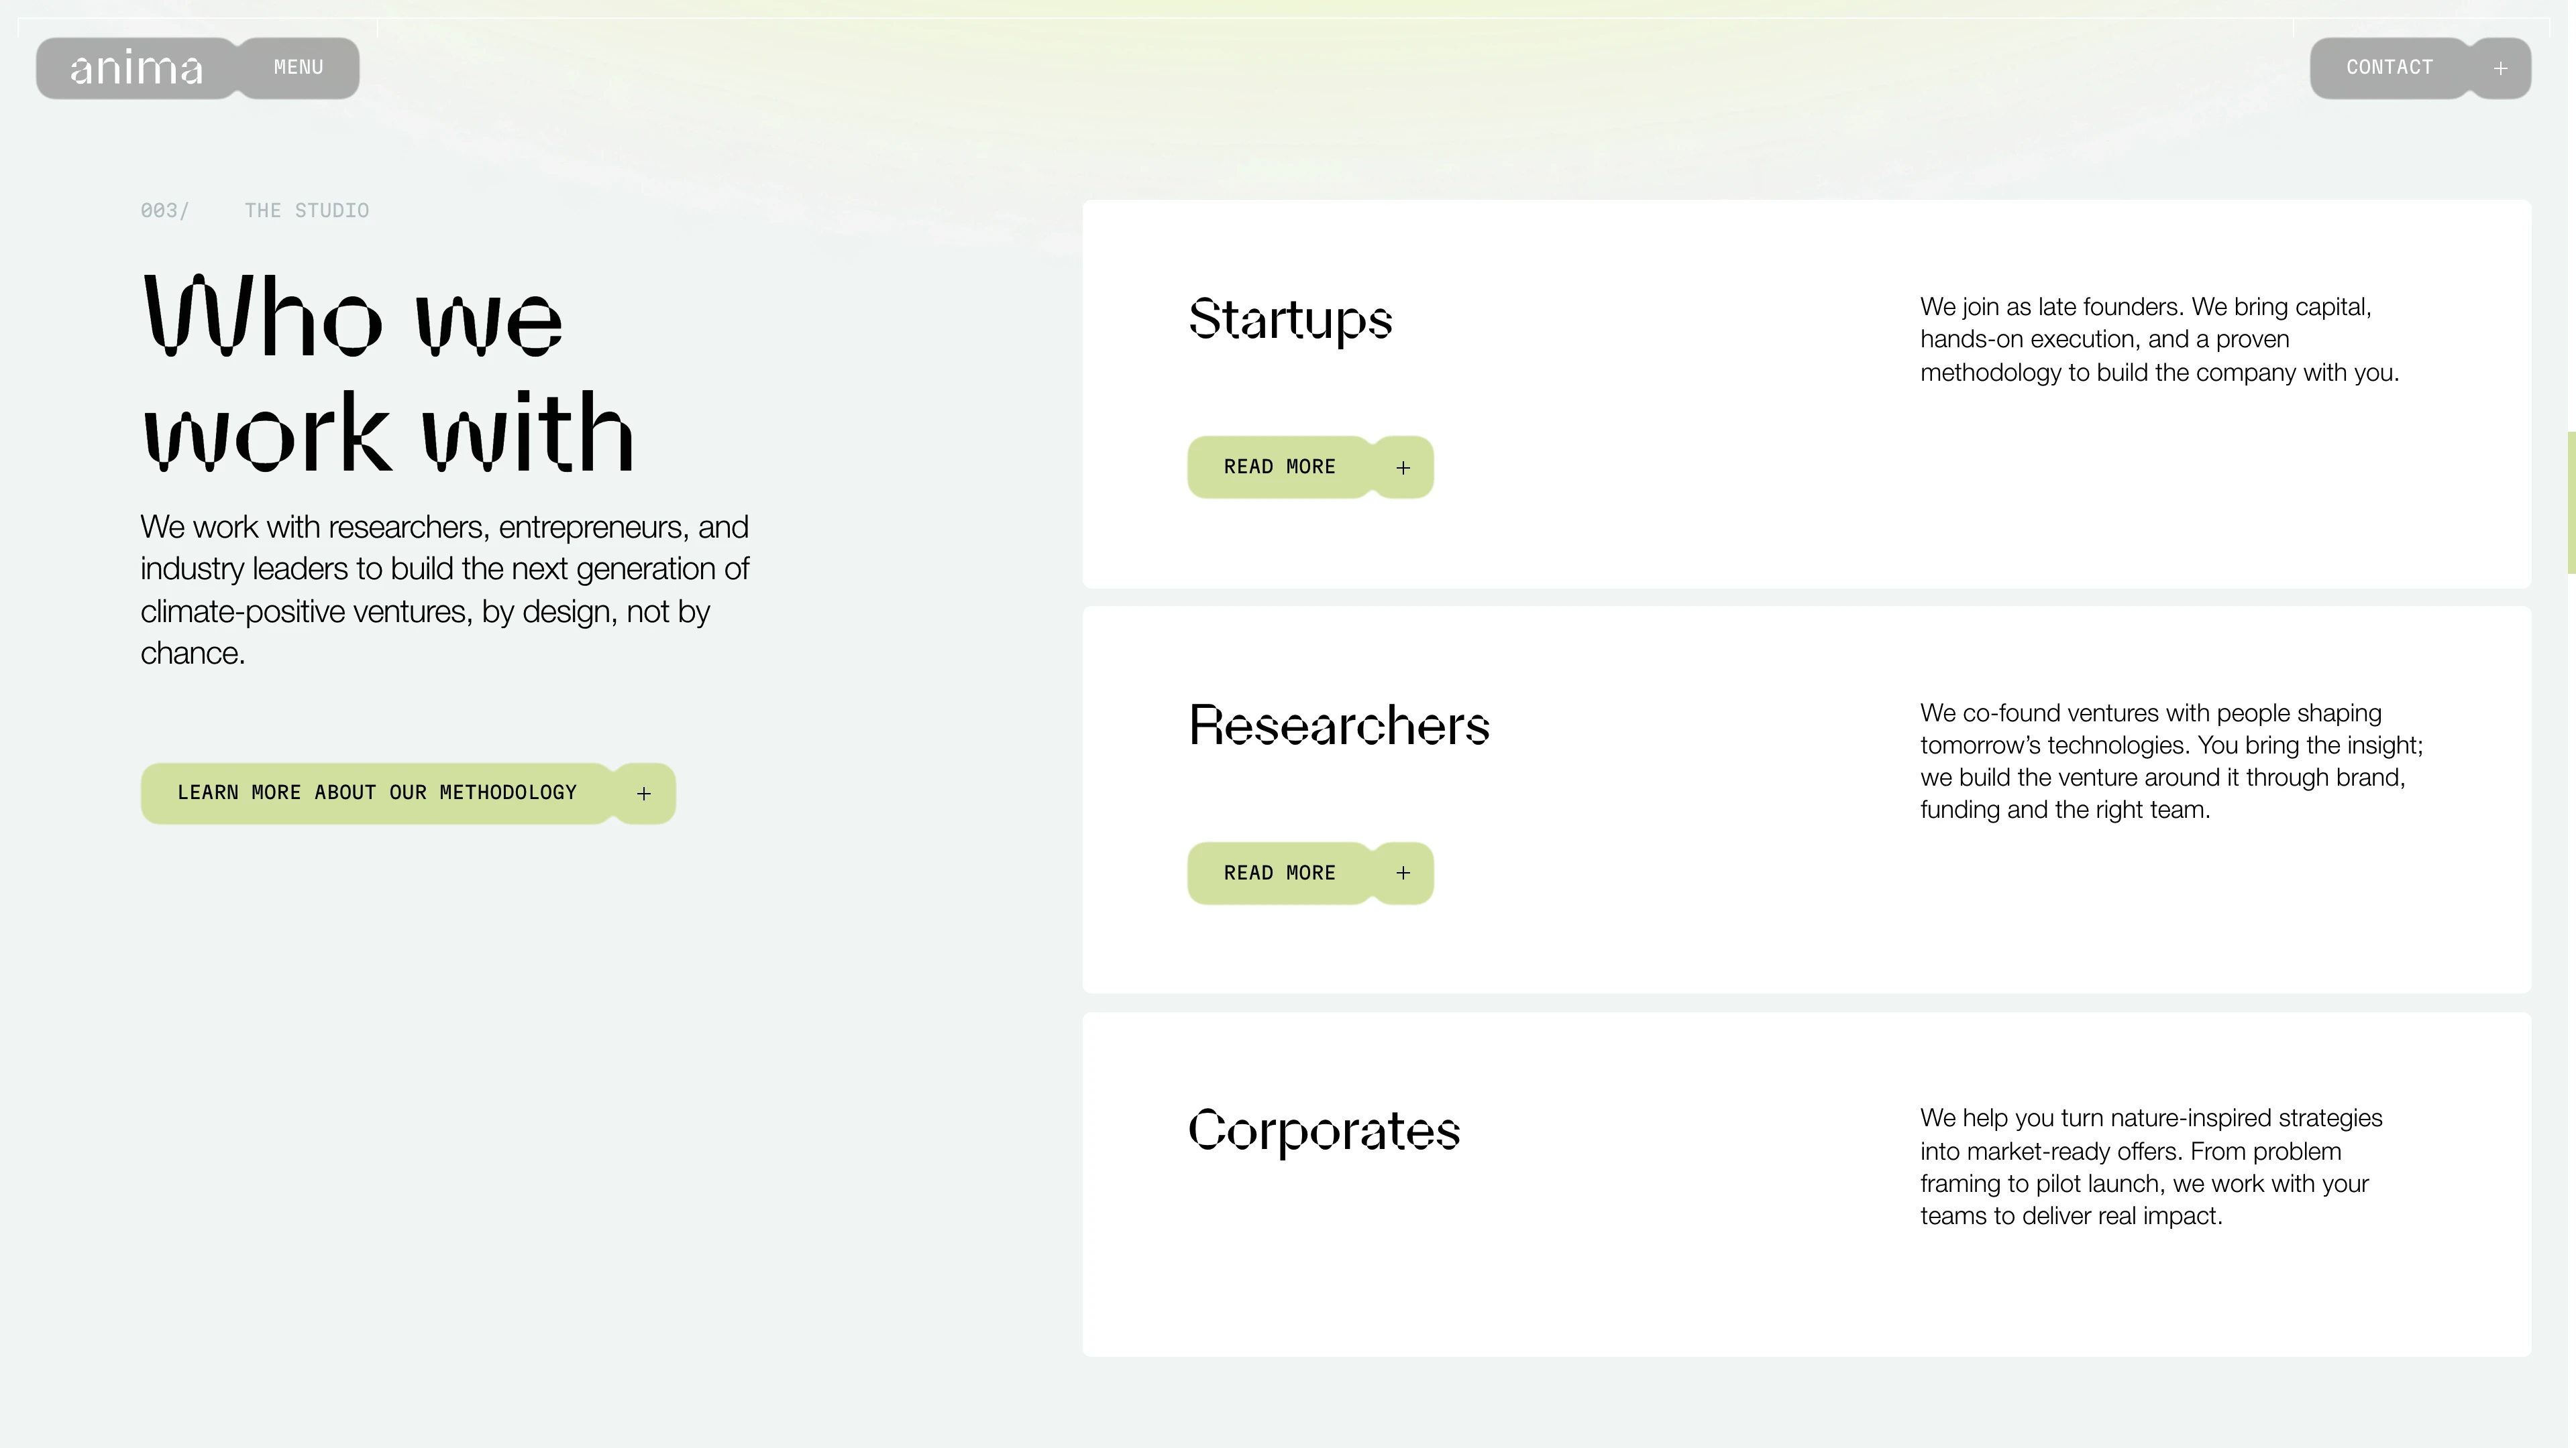
Task: Click the 003/ section number
Action: click(x=164, y=211)
